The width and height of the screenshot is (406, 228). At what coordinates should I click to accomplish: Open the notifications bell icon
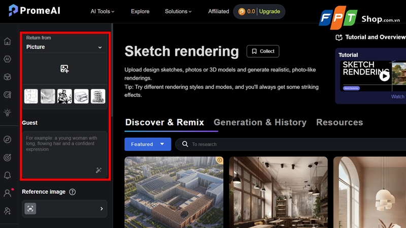7,175
